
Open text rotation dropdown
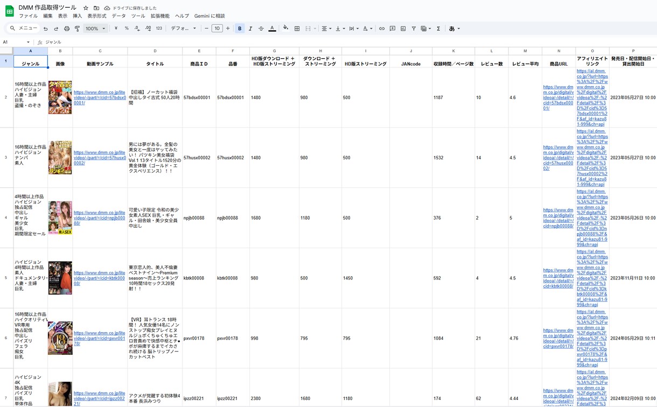(x=368, y=29)
